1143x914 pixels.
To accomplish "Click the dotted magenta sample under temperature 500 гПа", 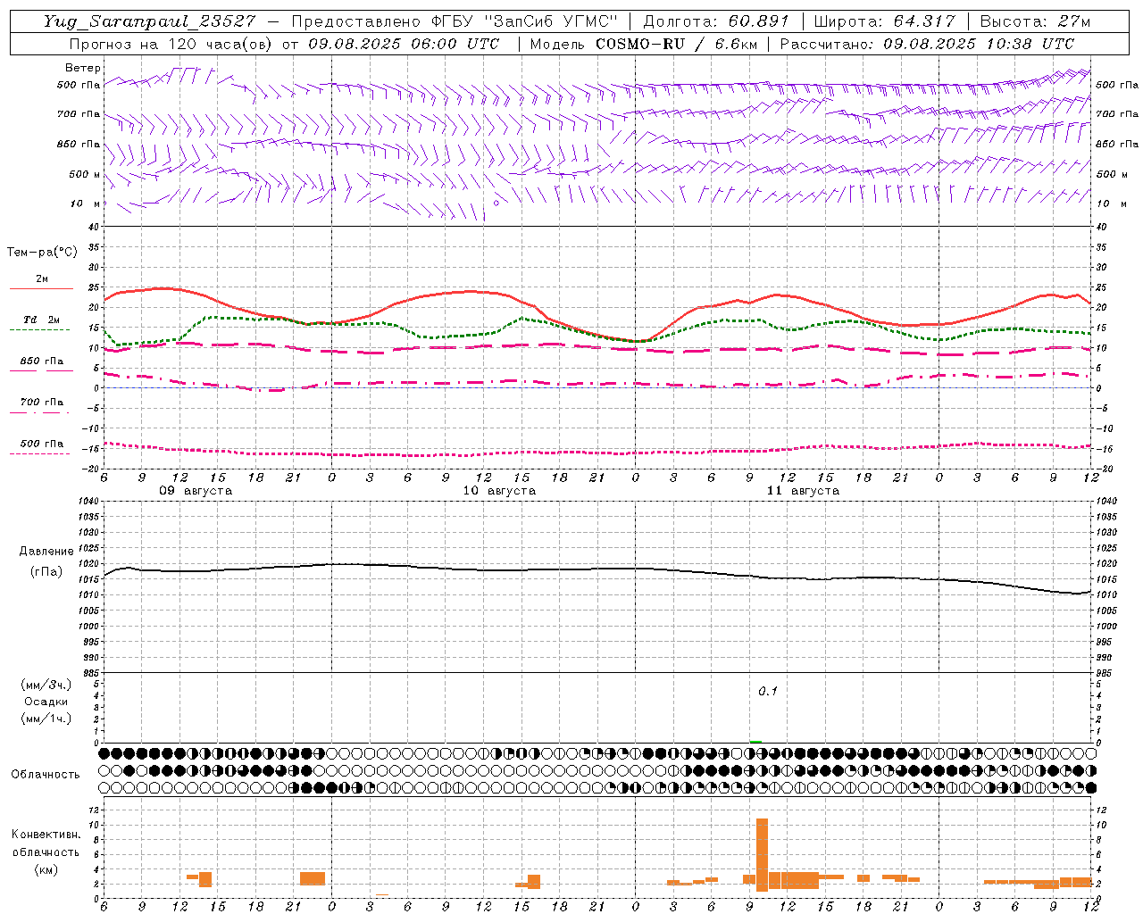I will (x=39, y=454).
